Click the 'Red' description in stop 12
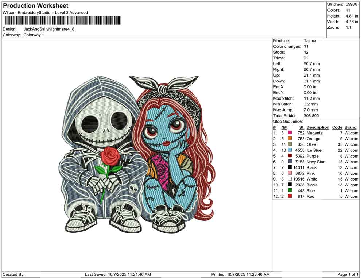The image size is (361, 278). tap(310, 196)
